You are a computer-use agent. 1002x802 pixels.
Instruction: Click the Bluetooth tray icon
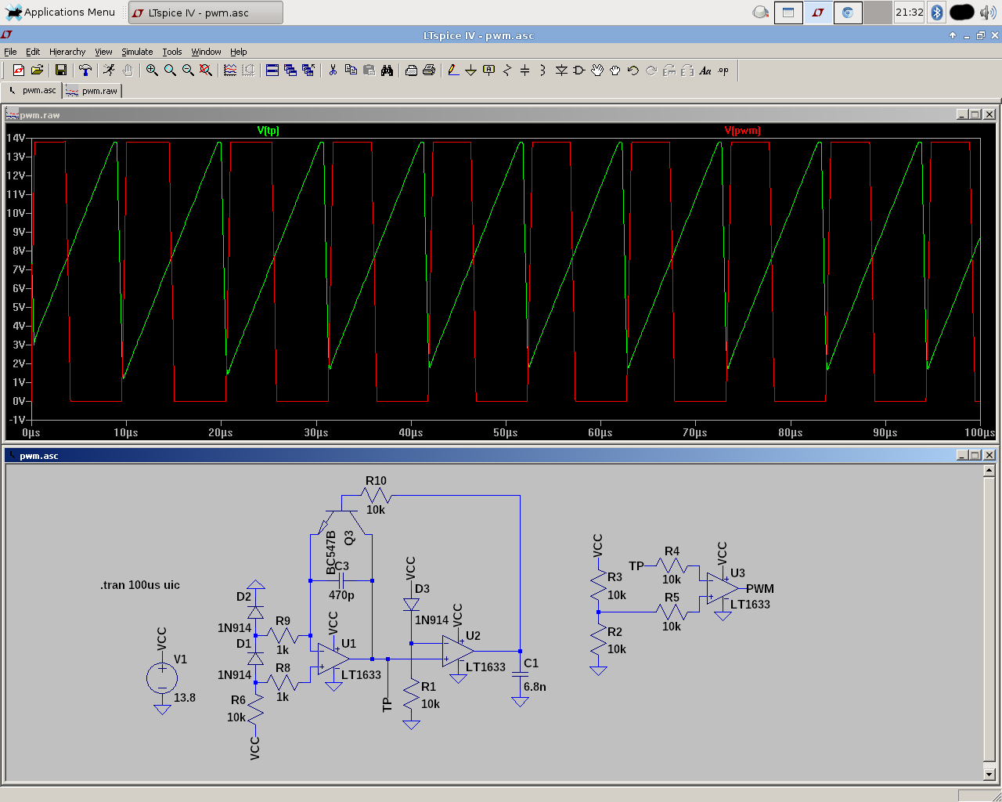[937, 12]
